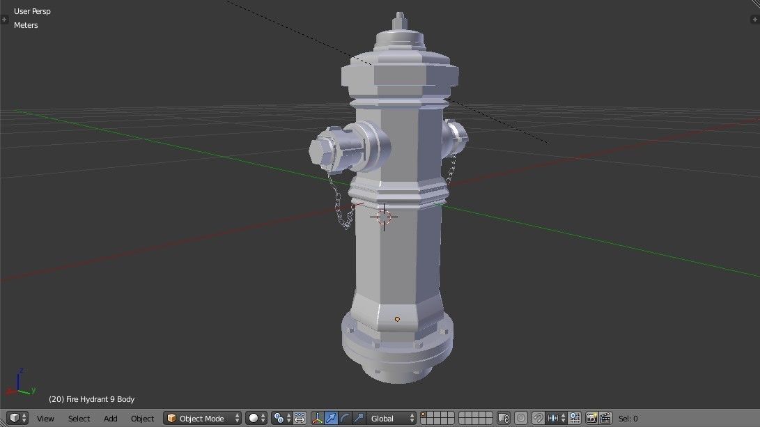Click the (20) Fire Hydrant 9 Body text
Viewport: 760px width, 427px height.
(92, 399)
